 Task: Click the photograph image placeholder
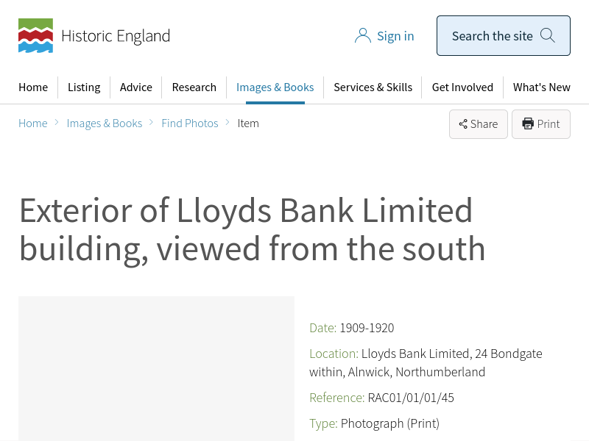coord(156,367)
